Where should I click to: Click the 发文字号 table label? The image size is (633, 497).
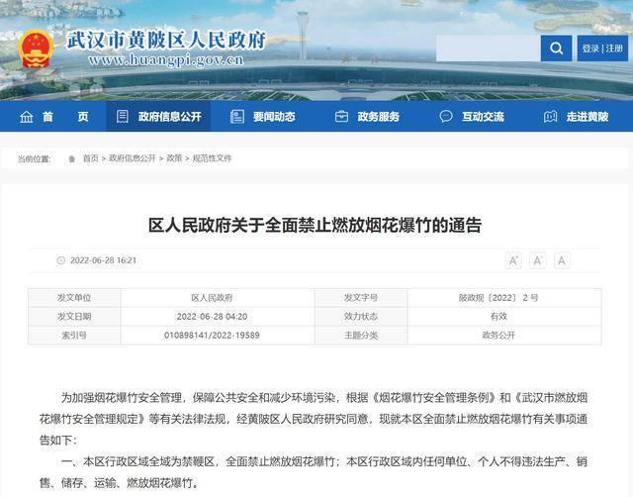[x=361, y=298]
